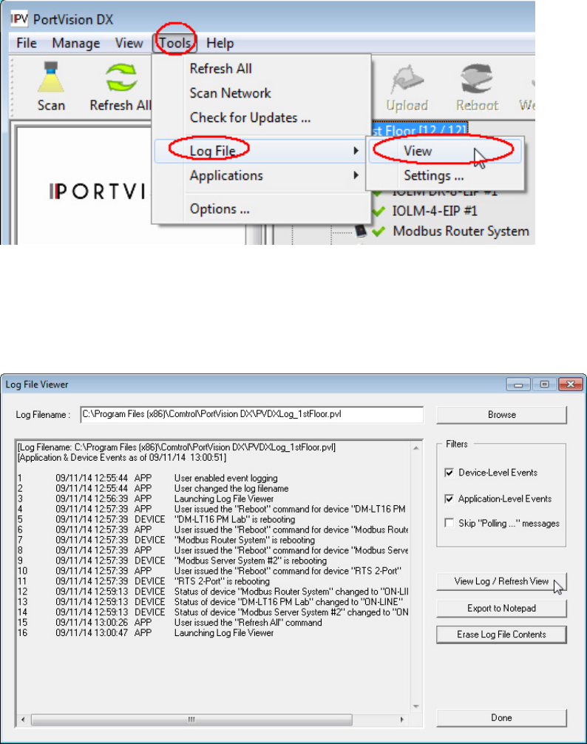This screenshot has width=587, height=744.
Task: Close the Log File Viewer window
Action: click(571, 385)
